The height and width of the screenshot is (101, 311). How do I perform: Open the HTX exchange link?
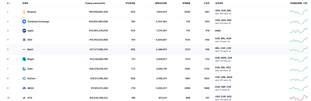click(x=30, y=98)
